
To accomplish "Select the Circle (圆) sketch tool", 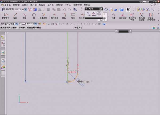I will [x=34, y=16].
